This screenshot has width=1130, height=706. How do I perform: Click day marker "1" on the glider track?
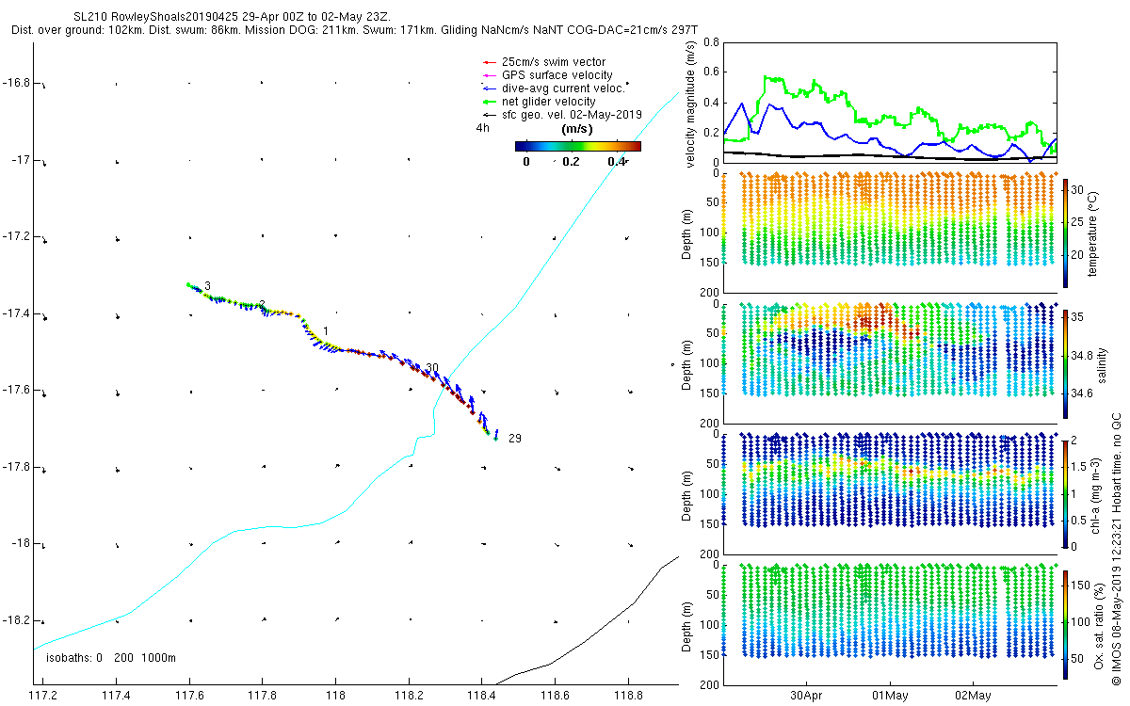[326, 330]
